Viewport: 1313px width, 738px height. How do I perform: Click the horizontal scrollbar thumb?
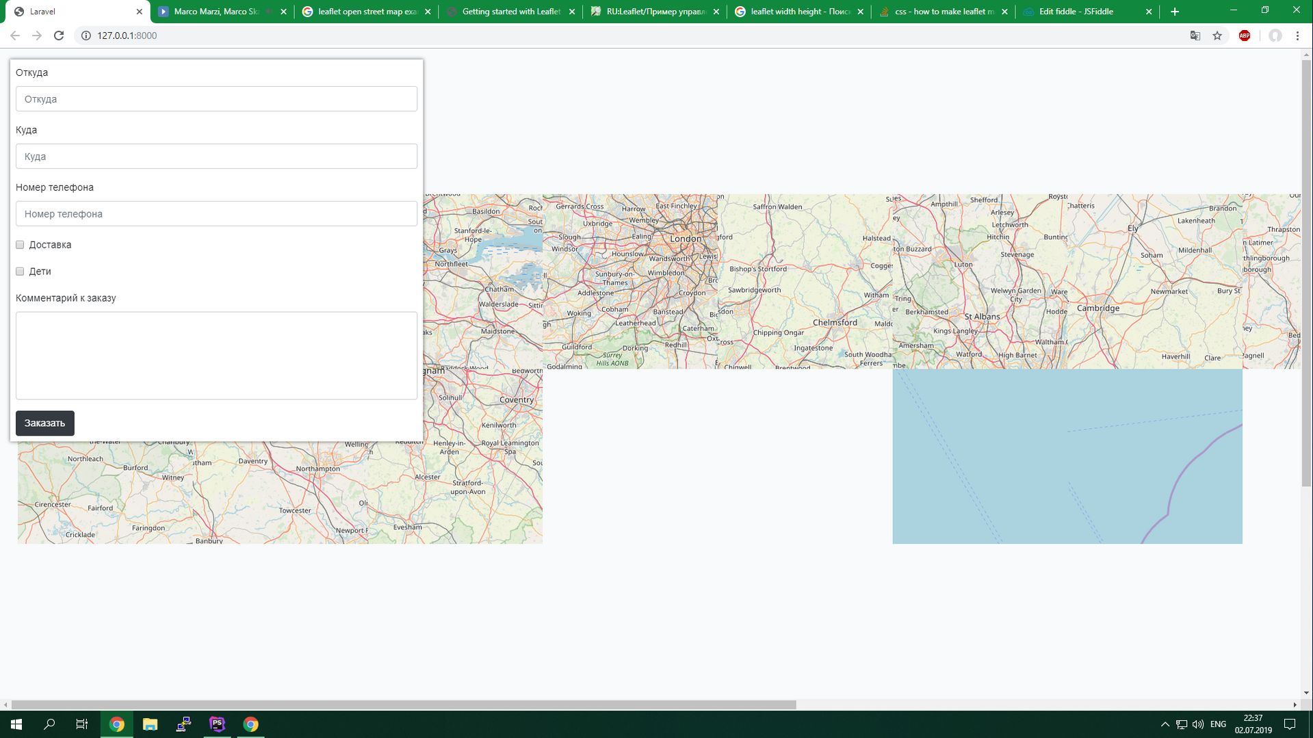click(404, 704)
